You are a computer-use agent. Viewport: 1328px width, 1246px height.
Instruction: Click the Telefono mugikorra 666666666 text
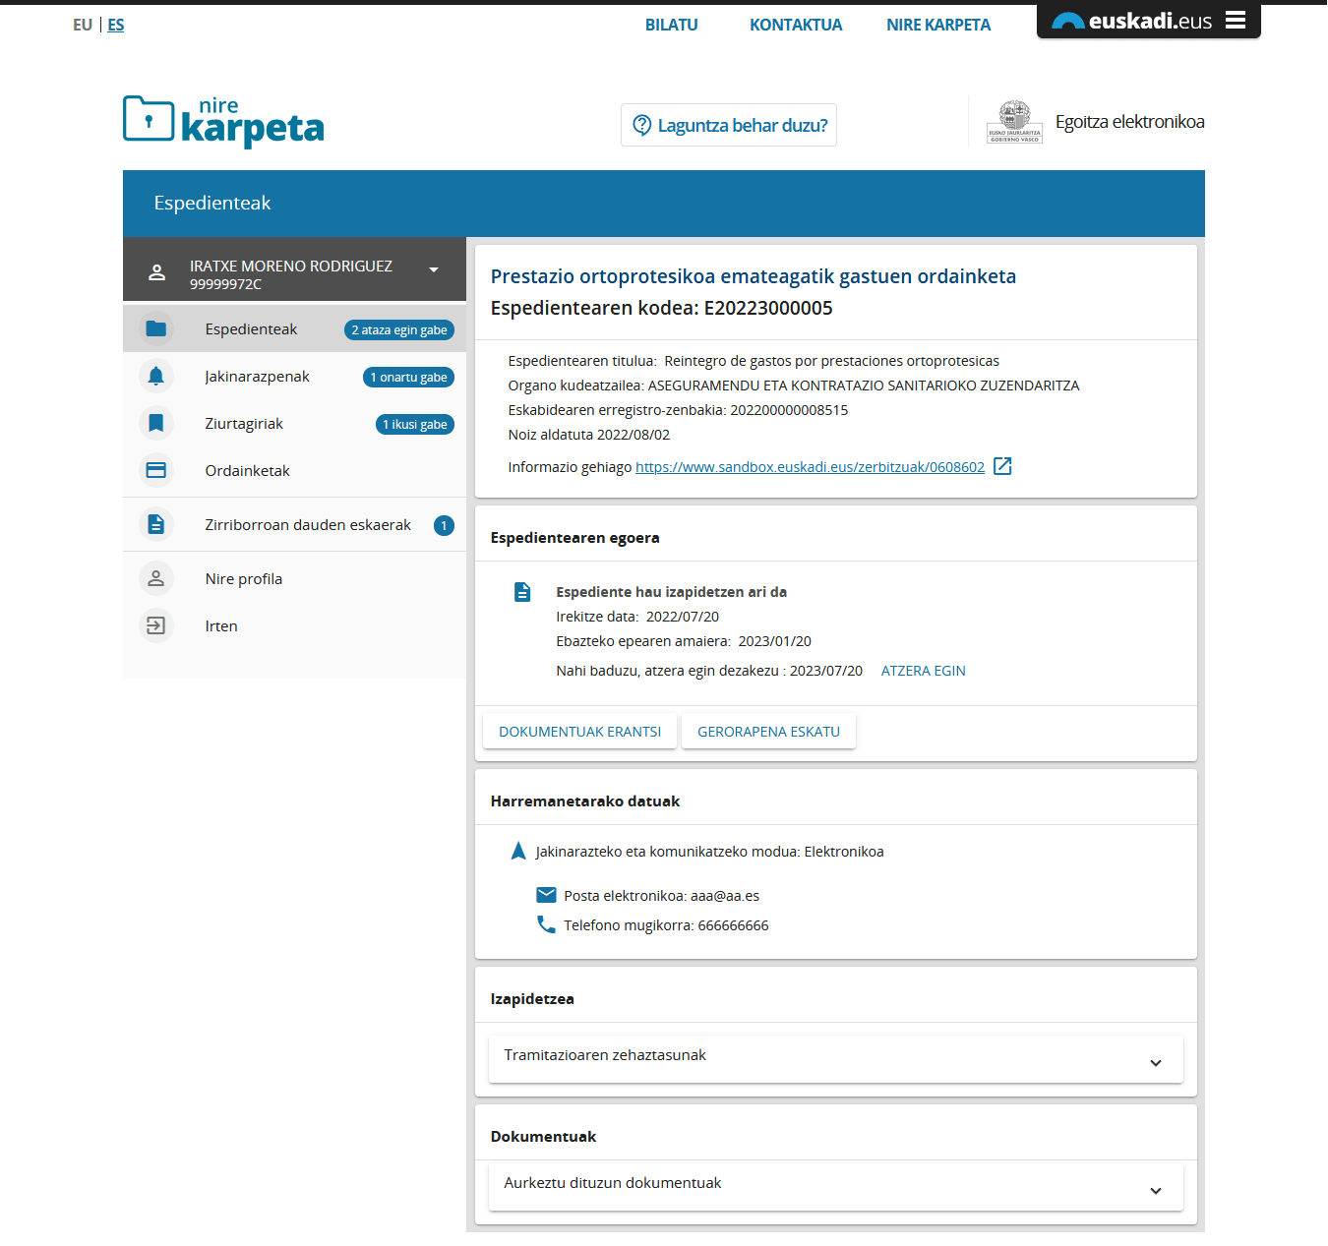[x=666, y=925]
